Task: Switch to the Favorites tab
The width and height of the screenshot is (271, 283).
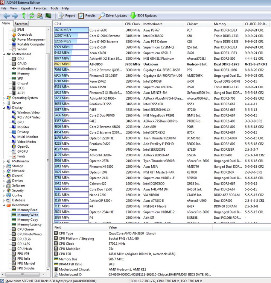Action: tap(21, 24)
